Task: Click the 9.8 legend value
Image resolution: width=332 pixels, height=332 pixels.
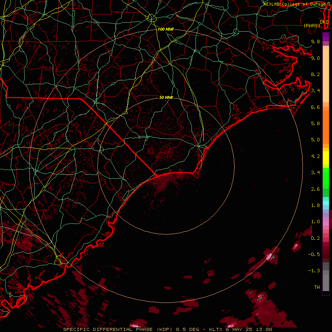Action: 315,41
